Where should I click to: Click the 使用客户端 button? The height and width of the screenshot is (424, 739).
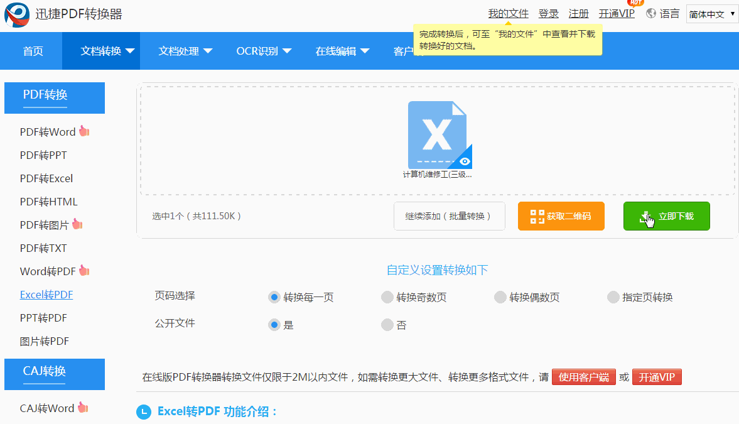(583, 377)
